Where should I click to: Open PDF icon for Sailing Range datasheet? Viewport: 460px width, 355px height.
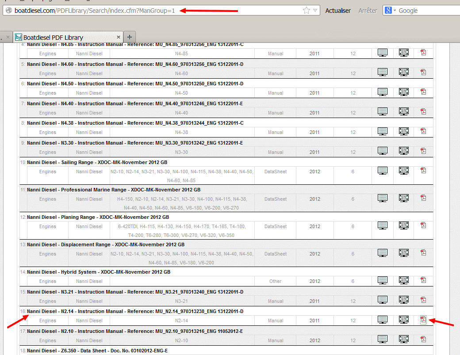(x=423, y=170)
